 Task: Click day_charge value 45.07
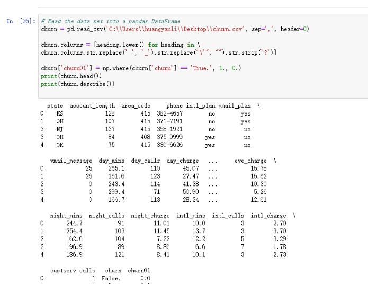pos(191,168)
